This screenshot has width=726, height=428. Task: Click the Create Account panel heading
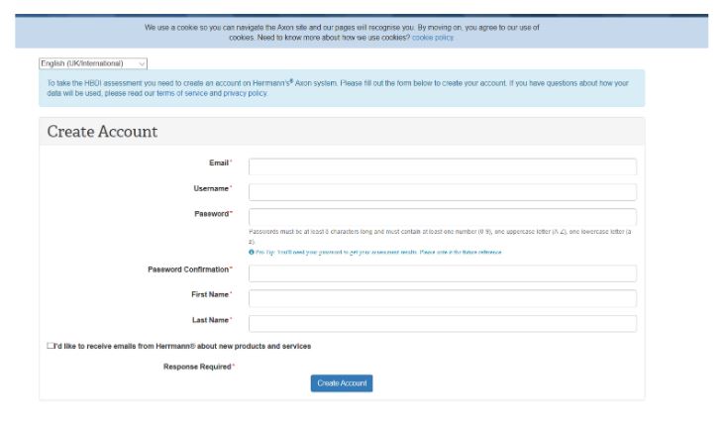102,132
